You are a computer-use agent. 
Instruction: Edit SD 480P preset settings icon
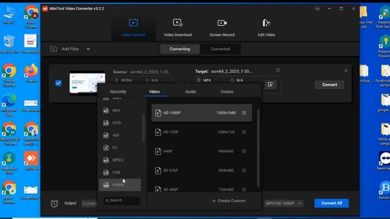click(244, 189)
